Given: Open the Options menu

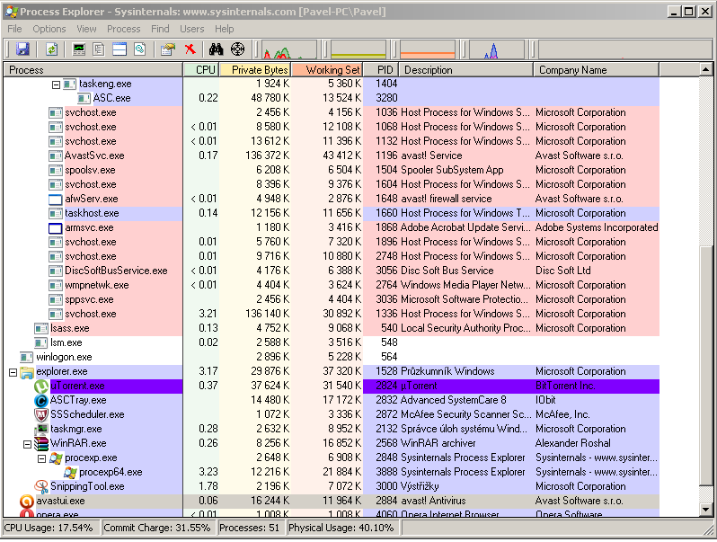Looking at the screenshot, I should pos(49,29).
